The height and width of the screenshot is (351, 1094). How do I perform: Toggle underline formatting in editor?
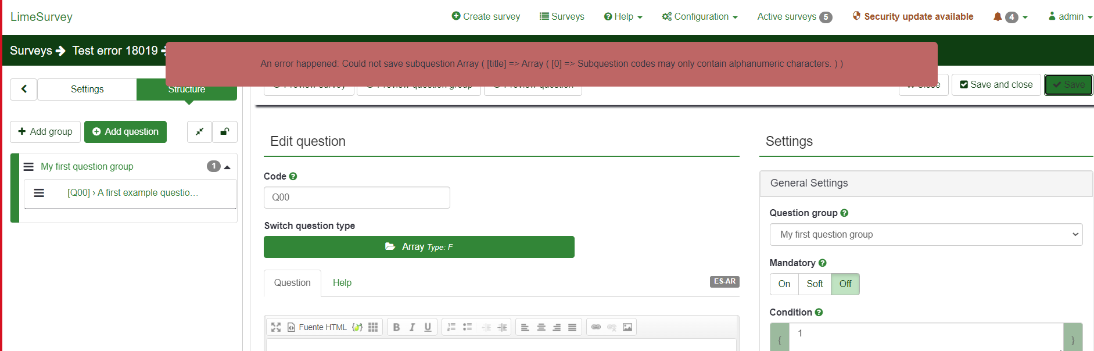pos(428,327)
